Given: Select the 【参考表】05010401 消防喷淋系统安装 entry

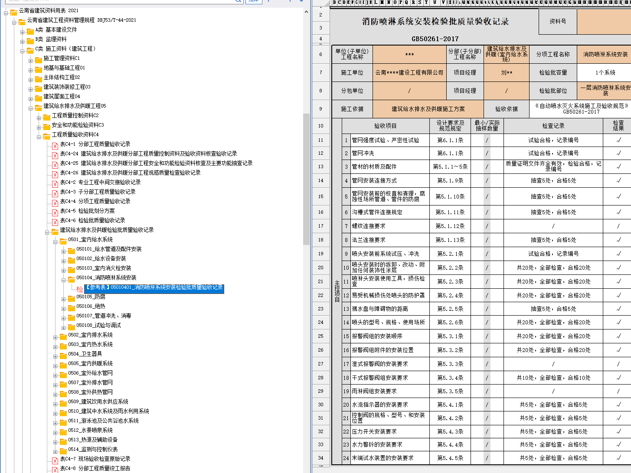Looking at the screenshot, I should [154, 287].
